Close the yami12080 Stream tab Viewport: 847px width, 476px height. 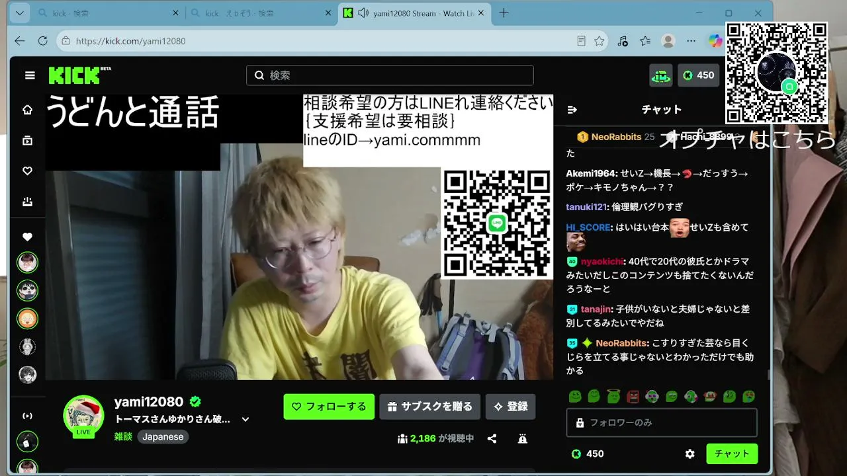coord(481,13)
